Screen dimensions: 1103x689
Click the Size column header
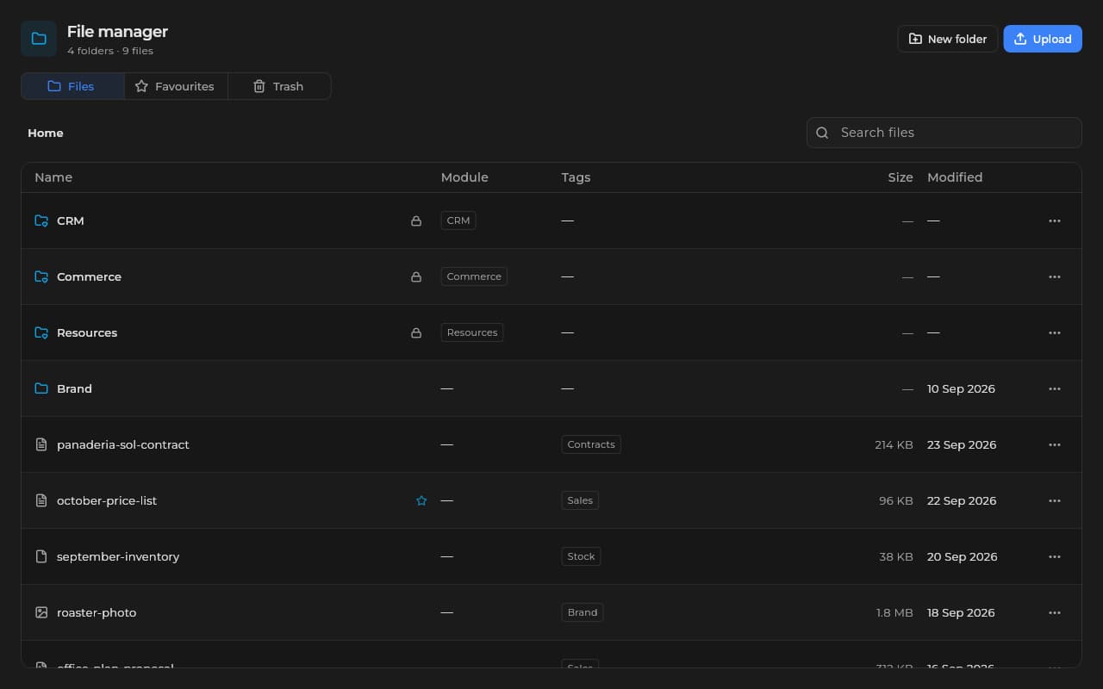pyautogui.click(x=900, y=177)
